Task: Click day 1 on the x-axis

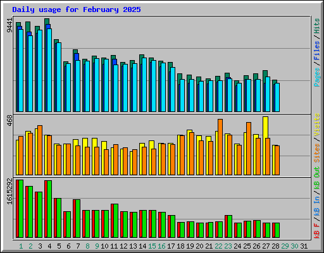Action: [21, 246]
